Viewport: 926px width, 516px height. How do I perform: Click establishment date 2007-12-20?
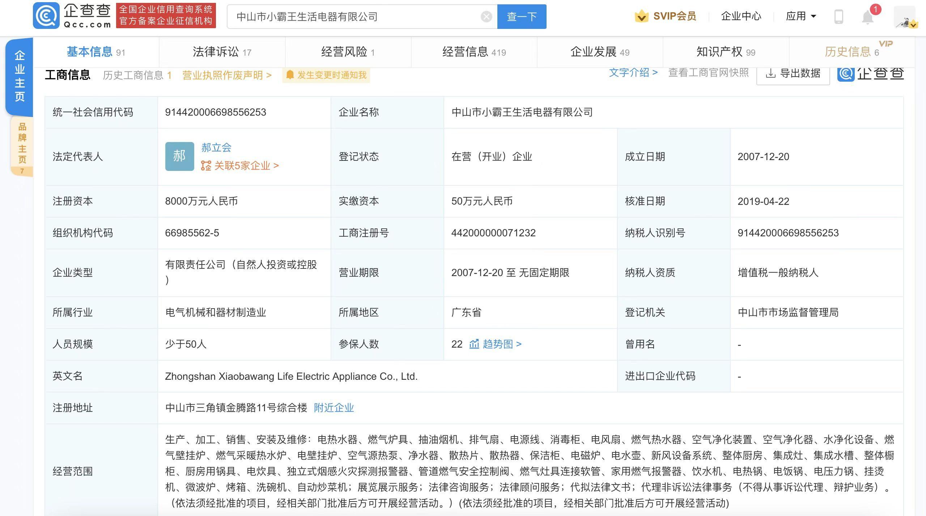click(763, 156)
